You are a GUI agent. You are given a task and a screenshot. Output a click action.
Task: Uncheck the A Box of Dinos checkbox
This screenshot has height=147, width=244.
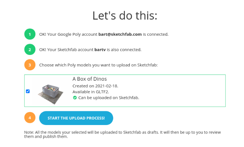point(28,91)
